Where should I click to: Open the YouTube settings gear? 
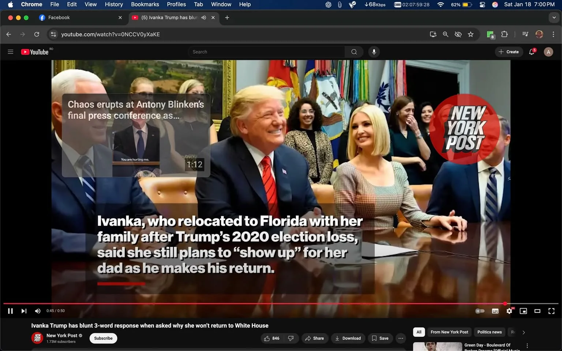click(509, 311)
